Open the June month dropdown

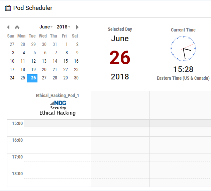(46, 27)
